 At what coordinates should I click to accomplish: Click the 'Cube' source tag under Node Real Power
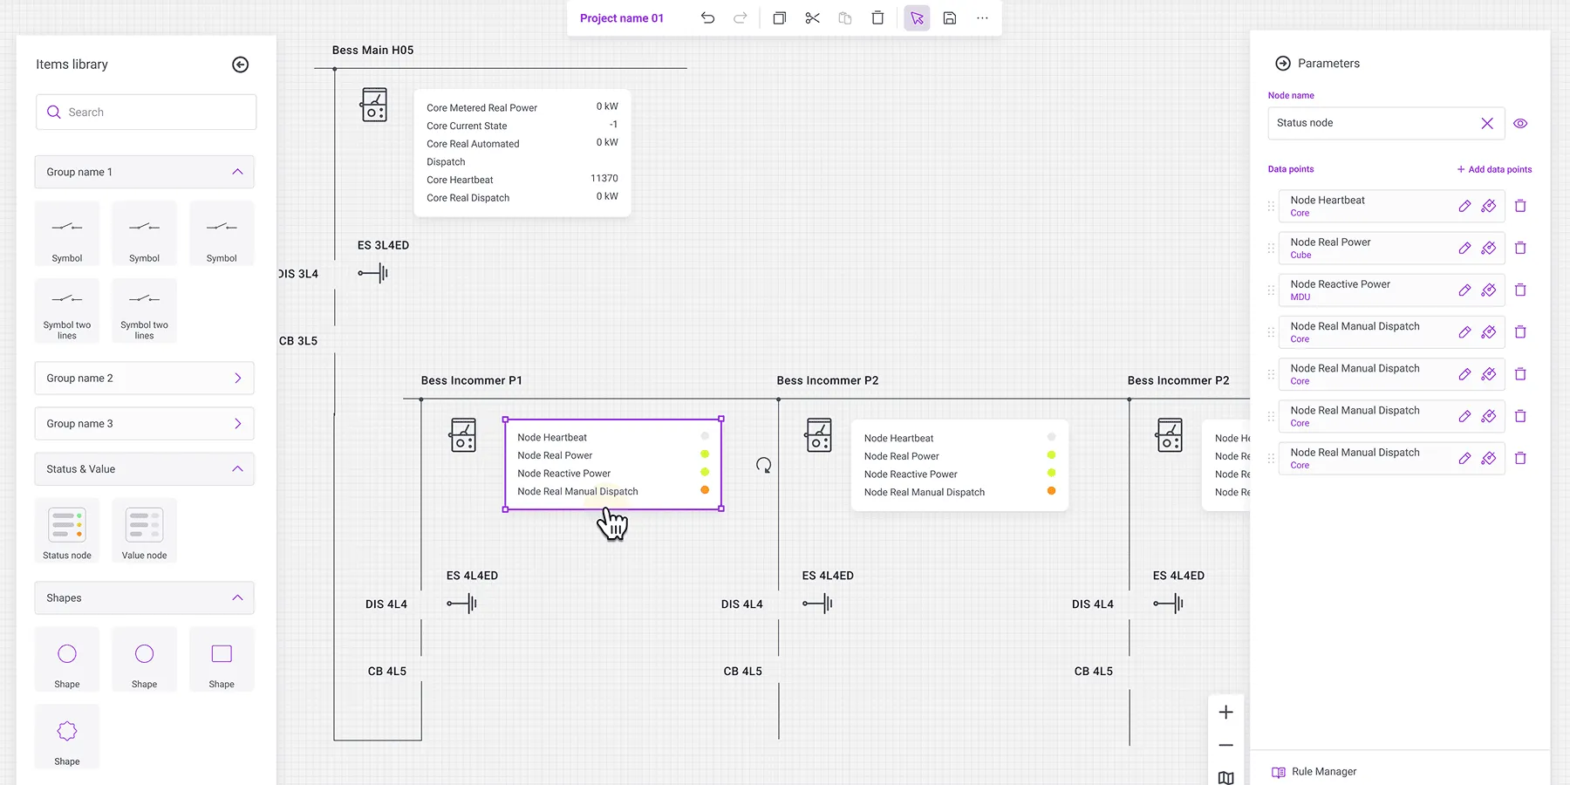click(1300, 256)
